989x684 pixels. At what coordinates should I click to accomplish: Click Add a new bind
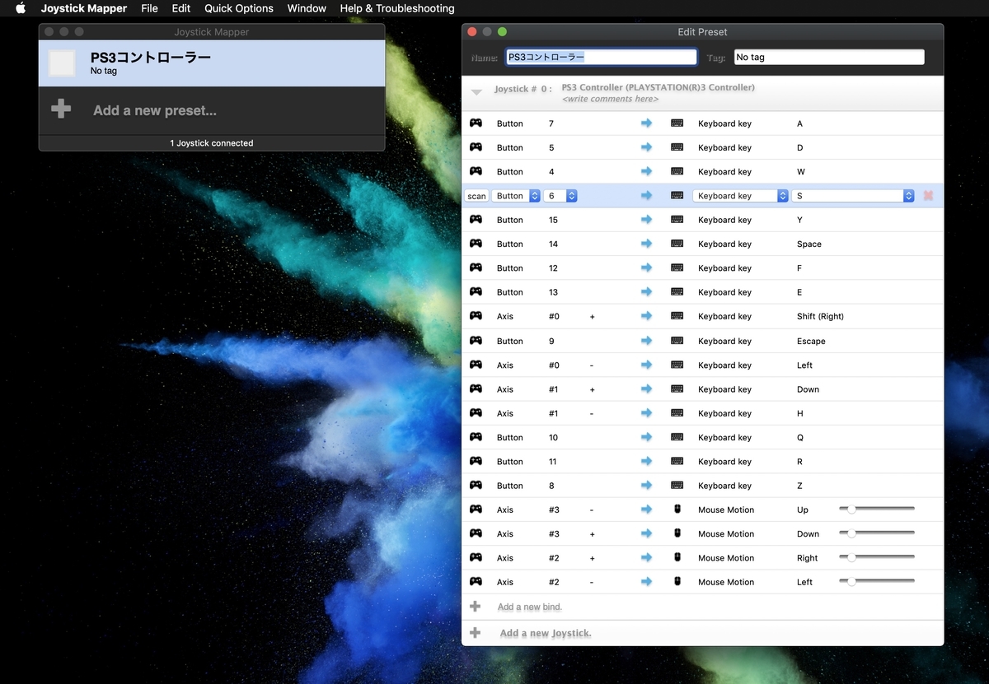530,607
